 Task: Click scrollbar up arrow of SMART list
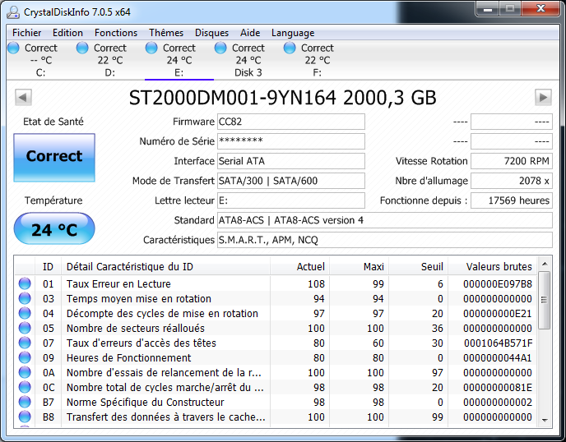click(x=545, y=264)
